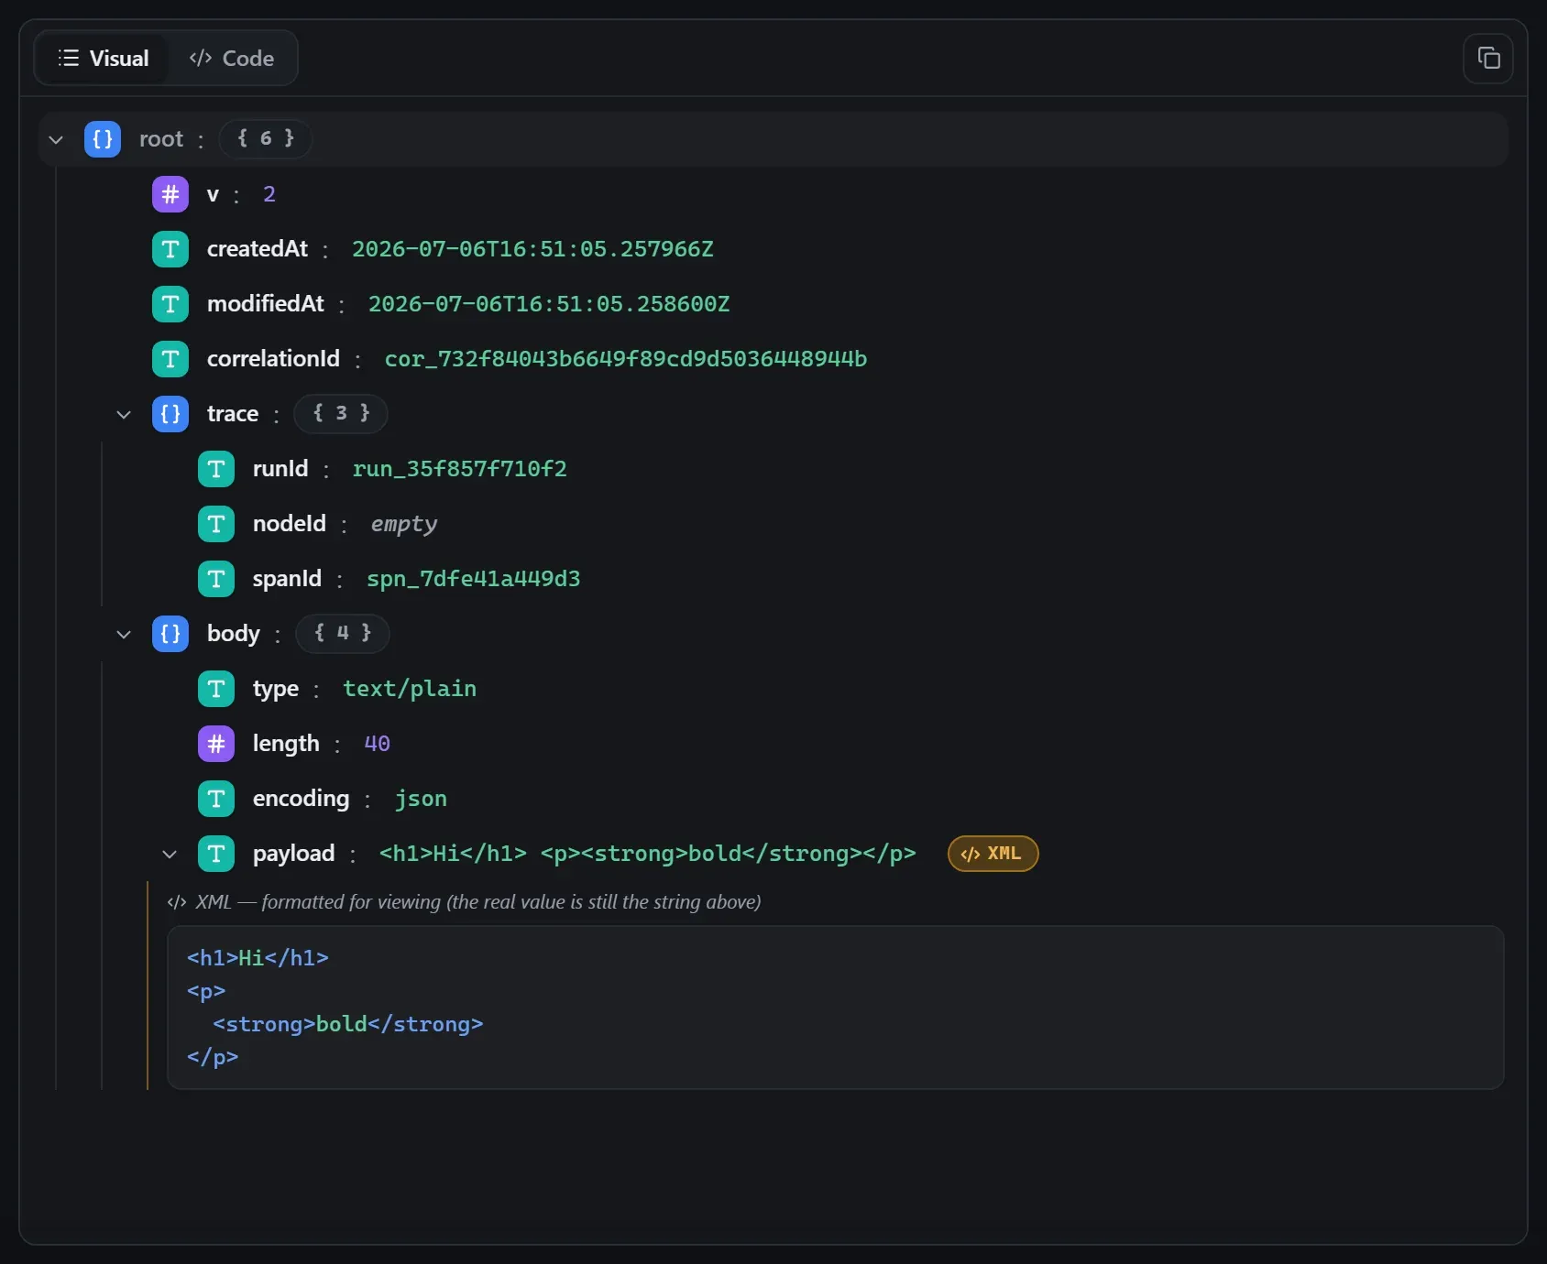Click the correlationId key label
Image resolution: width=1547 pixels, height=1264 pixels.
pos(273,359)
